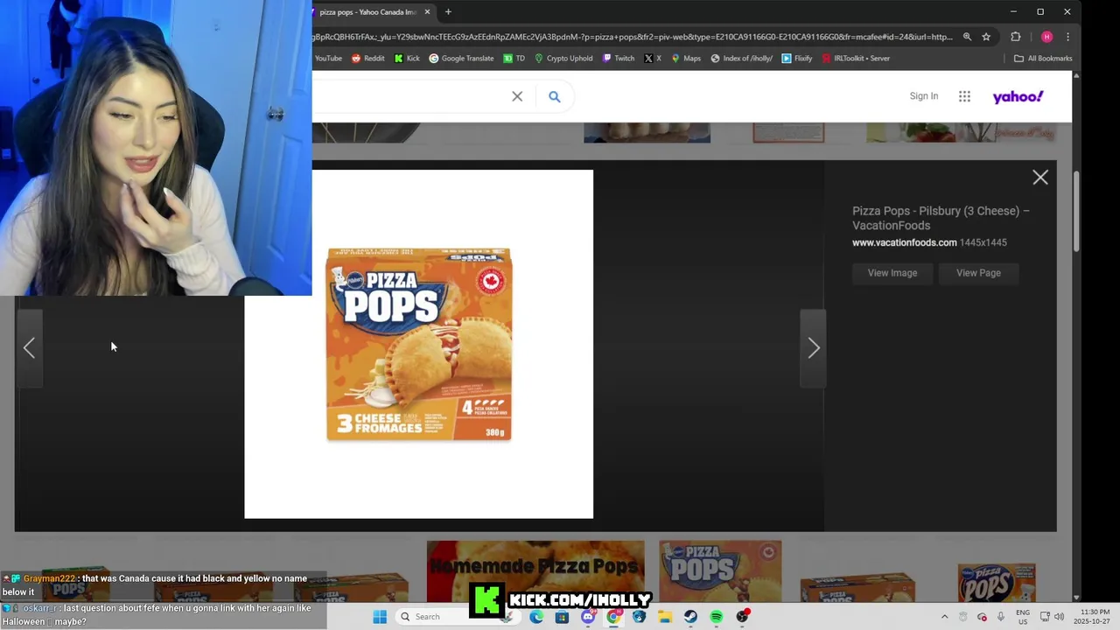The width and height of the screenshot is (1120, 630).
Task: Bookmark this page with the star icon
Action: pyautogui.click(x=986, y=37)
